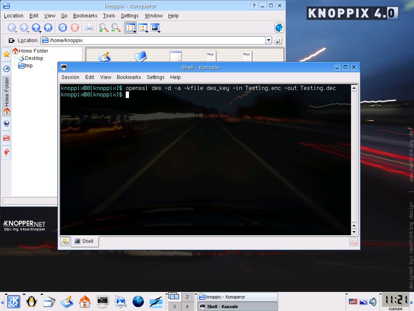This screenshot has height=311, width=414.
Task: Click the volume speaker tray icon
Action: (373, 301)
